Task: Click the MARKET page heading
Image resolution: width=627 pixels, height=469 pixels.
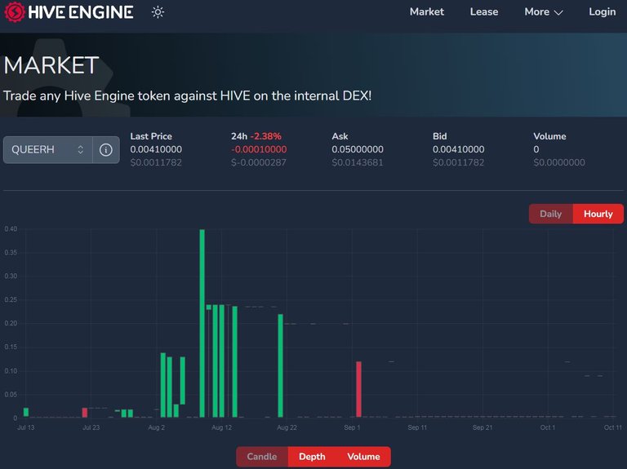Action: (51, 65)
